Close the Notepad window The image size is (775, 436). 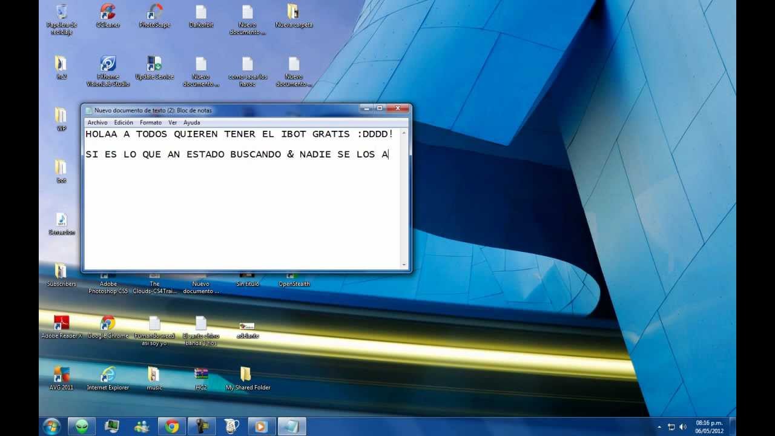click(x=398, y=108)
